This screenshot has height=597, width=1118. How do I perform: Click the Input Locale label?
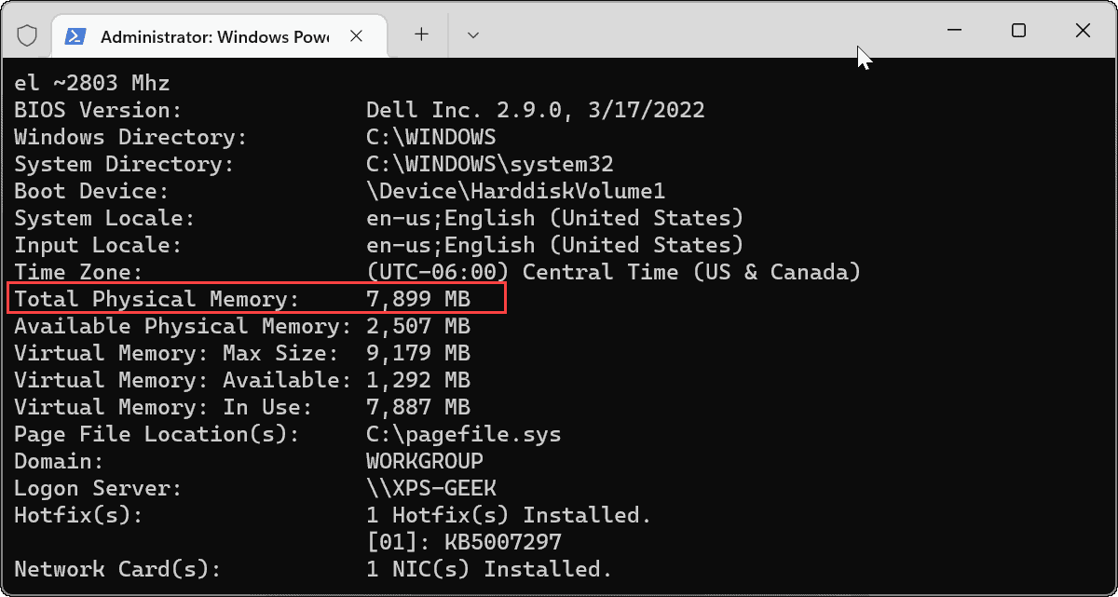[x=98, y=245]
